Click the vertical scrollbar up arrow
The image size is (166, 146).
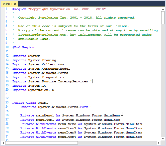(x=163, y=9)
